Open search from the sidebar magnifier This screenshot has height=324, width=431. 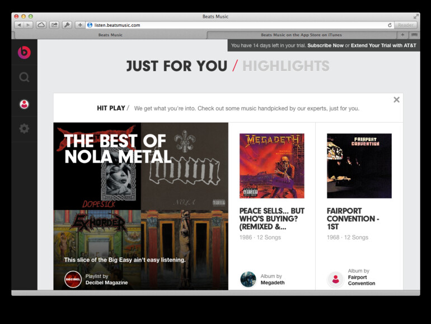tap(24, 77)
